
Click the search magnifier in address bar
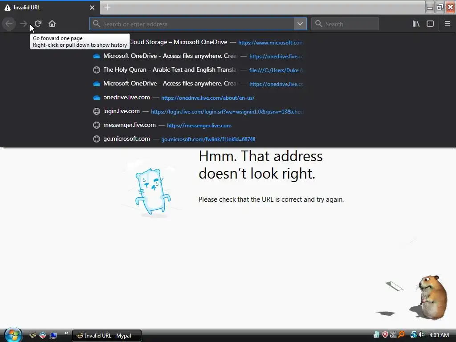point(97,24)
